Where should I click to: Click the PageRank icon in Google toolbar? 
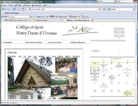pos(52,17)
